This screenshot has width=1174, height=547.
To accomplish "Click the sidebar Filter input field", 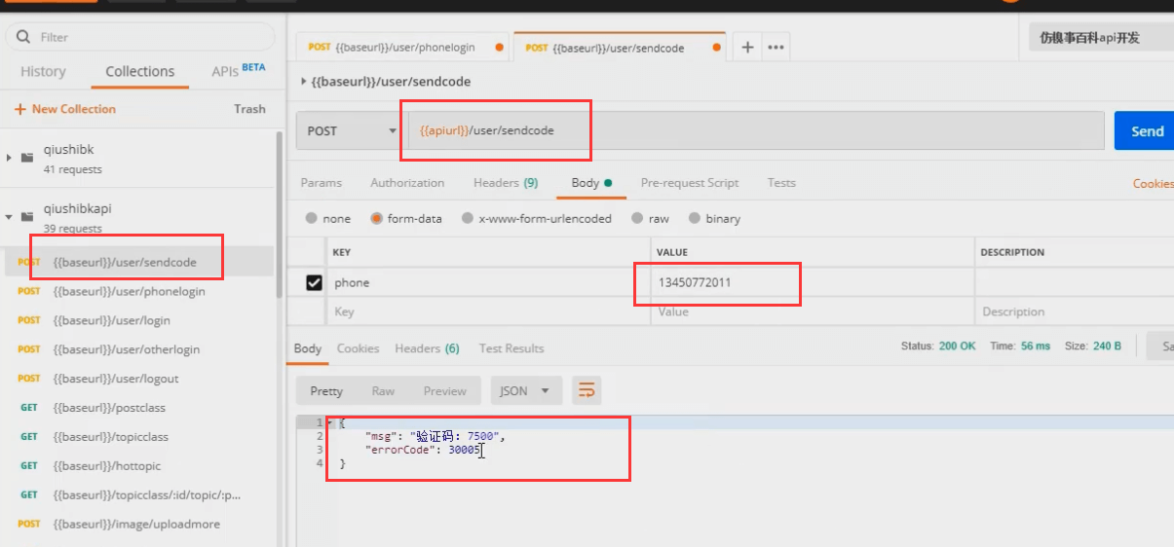I will pyautogui.click(x=141, y=37).
